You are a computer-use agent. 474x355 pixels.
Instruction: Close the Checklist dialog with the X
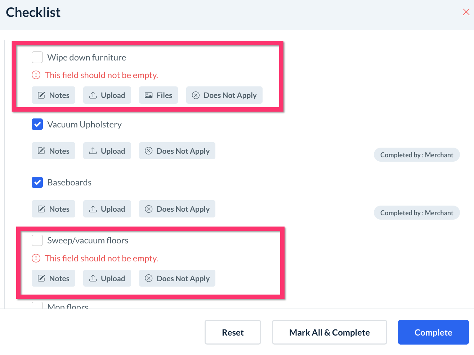click(466, 12)
